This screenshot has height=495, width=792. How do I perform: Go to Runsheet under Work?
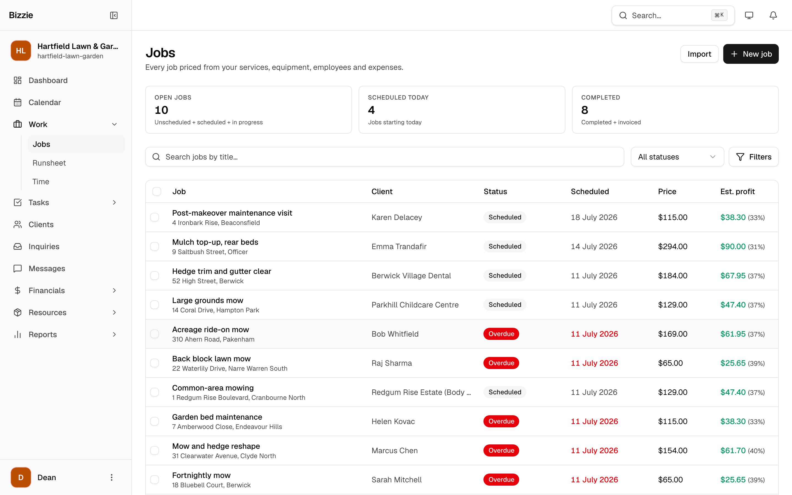coord(49,163)
